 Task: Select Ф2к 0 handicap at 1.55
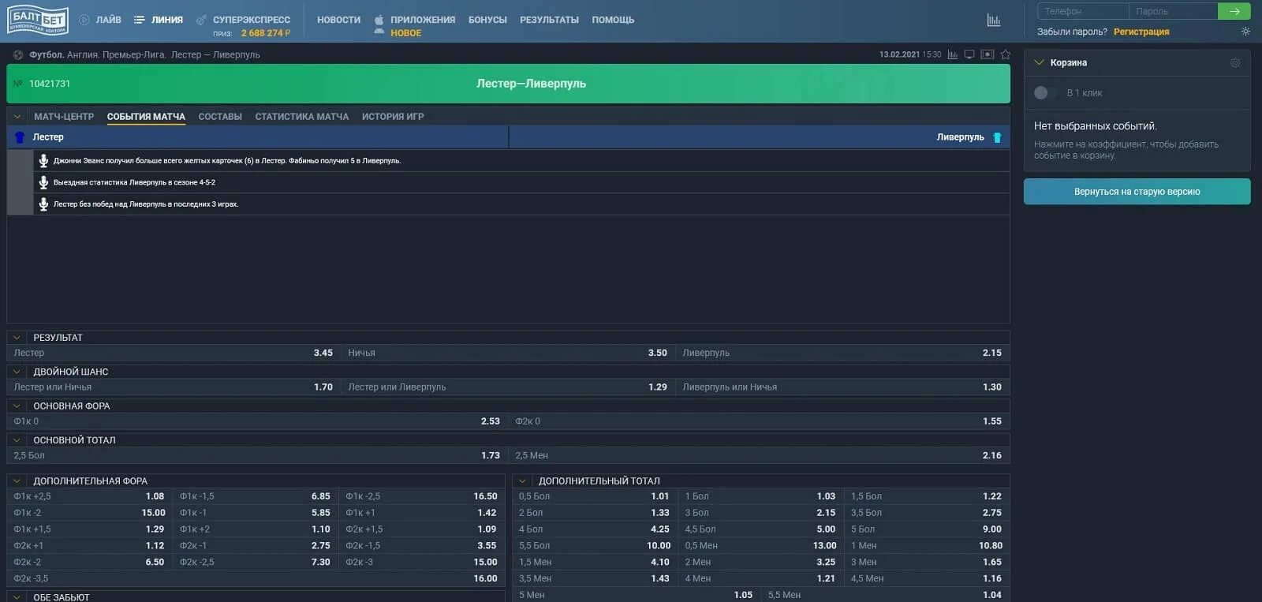coord(759,421)
